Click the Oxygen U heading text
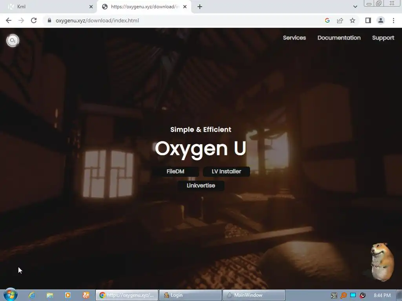This screenshot has width=402, height=301. tap(201, 149)
